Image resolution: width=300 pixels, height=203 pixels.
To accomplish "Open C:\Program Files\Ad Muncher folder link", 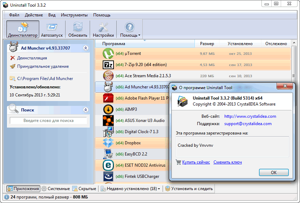I will click(45, 79).
